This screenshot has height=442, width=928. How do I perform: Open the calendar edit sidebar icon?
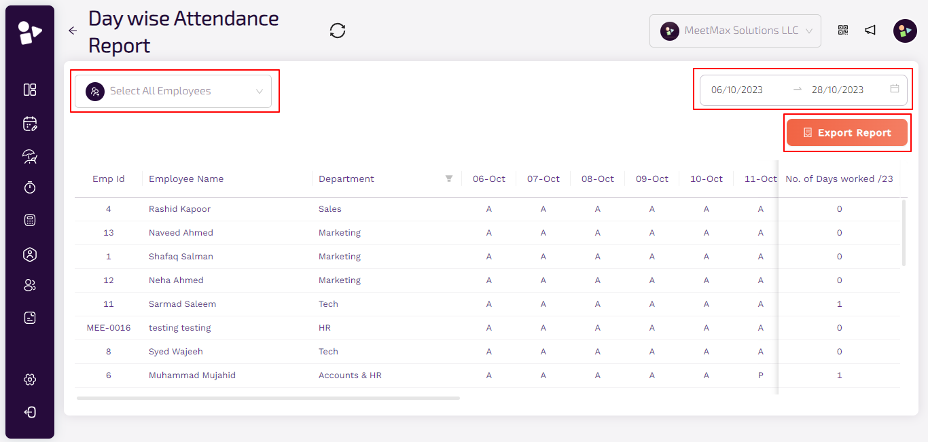[x=30, y=124]
